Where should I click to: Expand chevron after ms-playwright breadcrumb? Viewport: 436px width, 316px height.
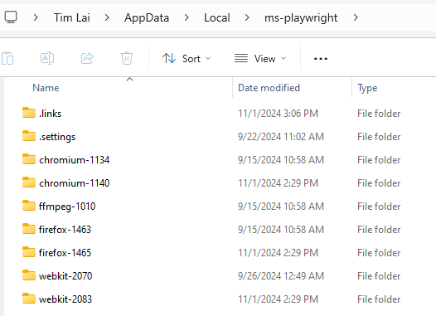(x=356, y=17)
